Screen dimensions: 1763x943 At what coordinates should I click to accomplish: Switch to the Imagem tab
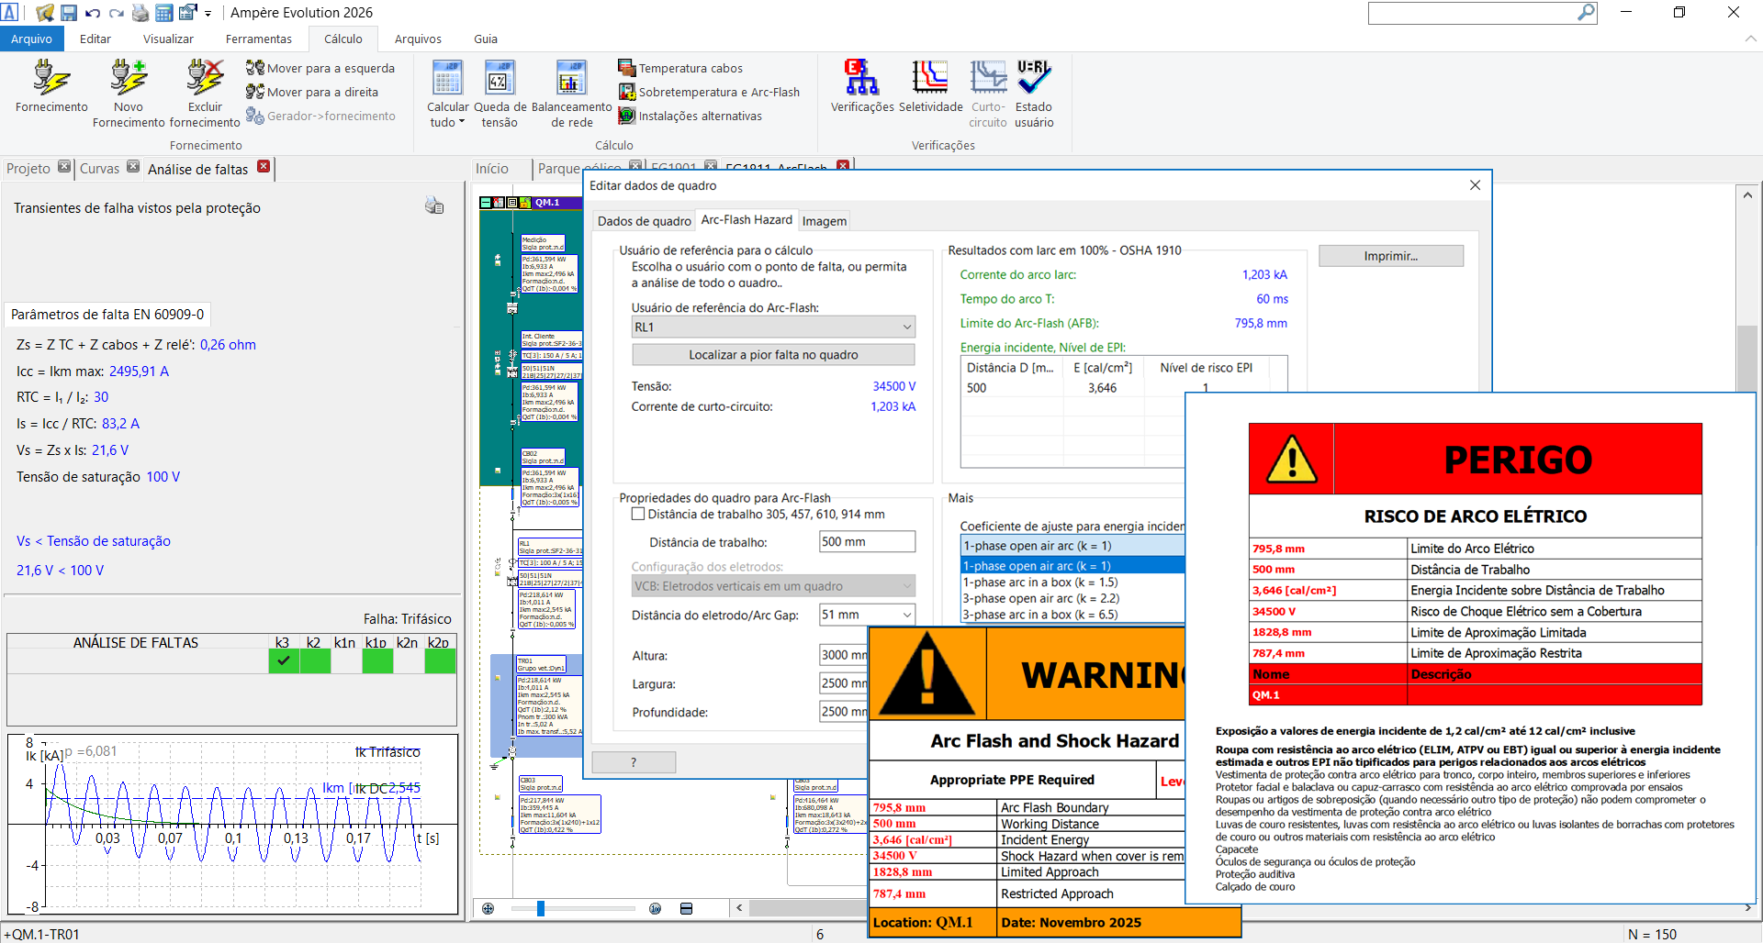click(824, 221)
